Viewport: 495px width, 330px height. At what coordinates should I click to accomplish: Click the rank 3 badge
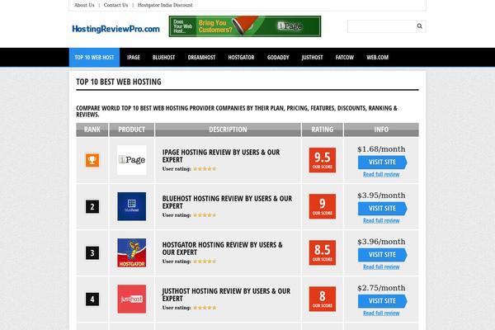92,252
